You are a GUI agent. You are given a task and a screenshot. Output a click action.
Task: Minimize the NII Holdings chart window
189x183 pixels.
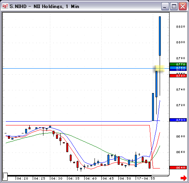coord(165,6)
